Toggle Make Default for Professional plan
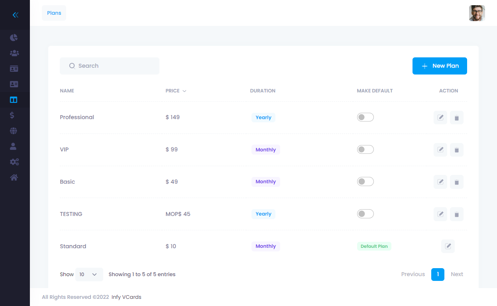 365,117
